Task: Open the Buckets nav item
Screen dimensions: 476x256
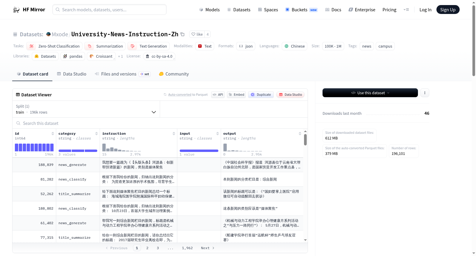Action: pyautogui.click(x=301, y=10)
